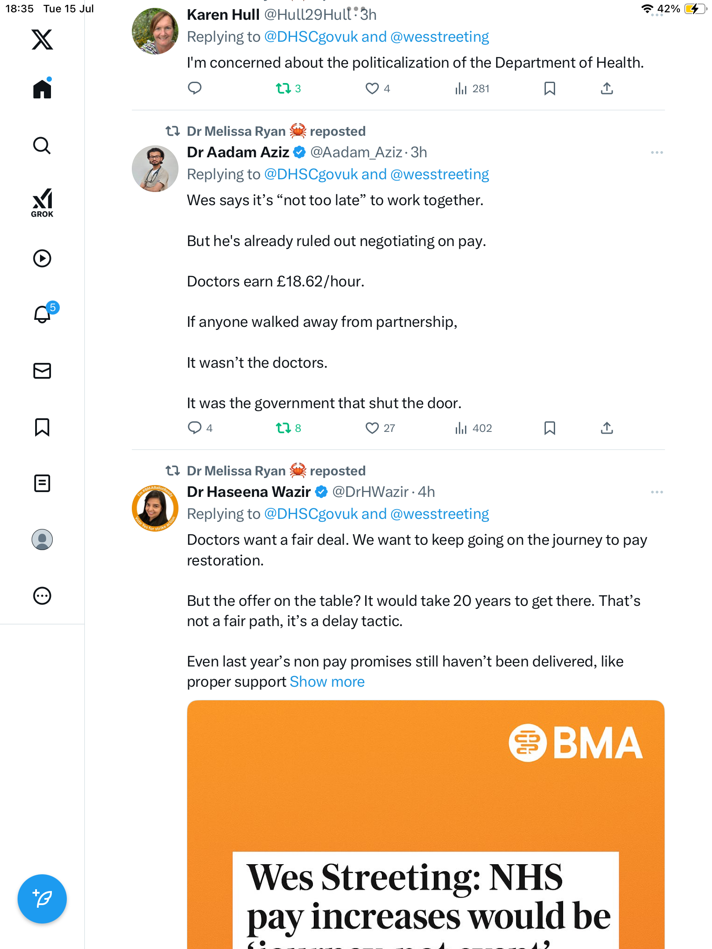Open more options on Dr Aadam Aziz's post
The image size is (712, 949).
click(x=657, y=152)
